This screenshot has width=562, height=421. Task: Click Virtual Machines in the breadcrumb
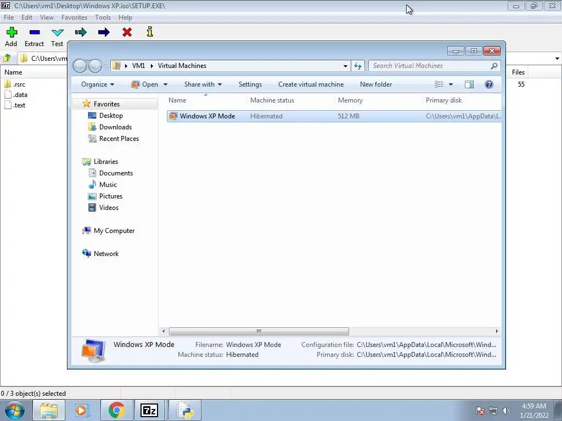coord(182,66)
